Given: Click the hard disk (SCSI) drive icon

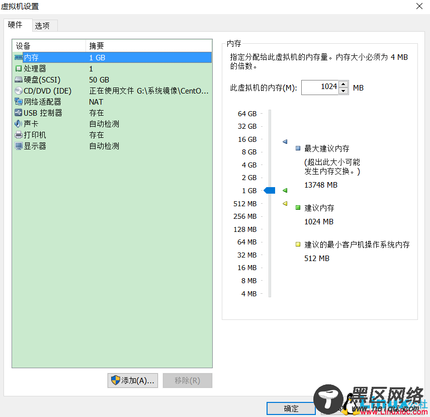Looking at the screenshot, I should coord(19,80).
